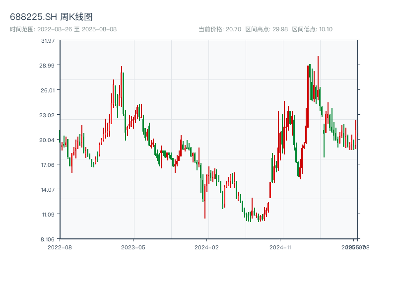
Task: Click the tallest red candlestick near 29.98
Action: [x=318, y=79]
